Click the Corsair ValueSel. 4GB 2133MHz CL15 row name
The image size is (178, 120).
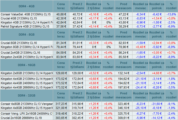[x=26, y=14]
